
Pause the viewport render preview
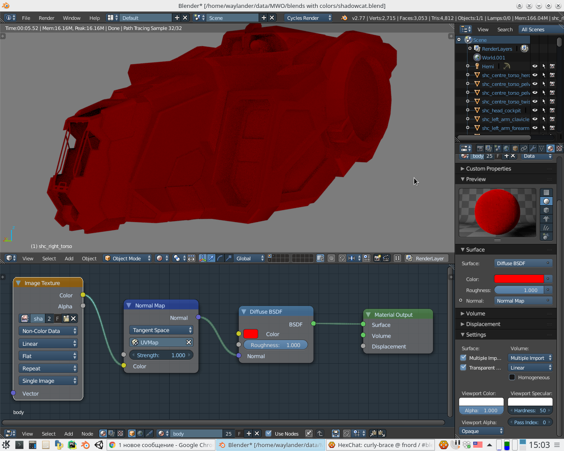point(397,258)
